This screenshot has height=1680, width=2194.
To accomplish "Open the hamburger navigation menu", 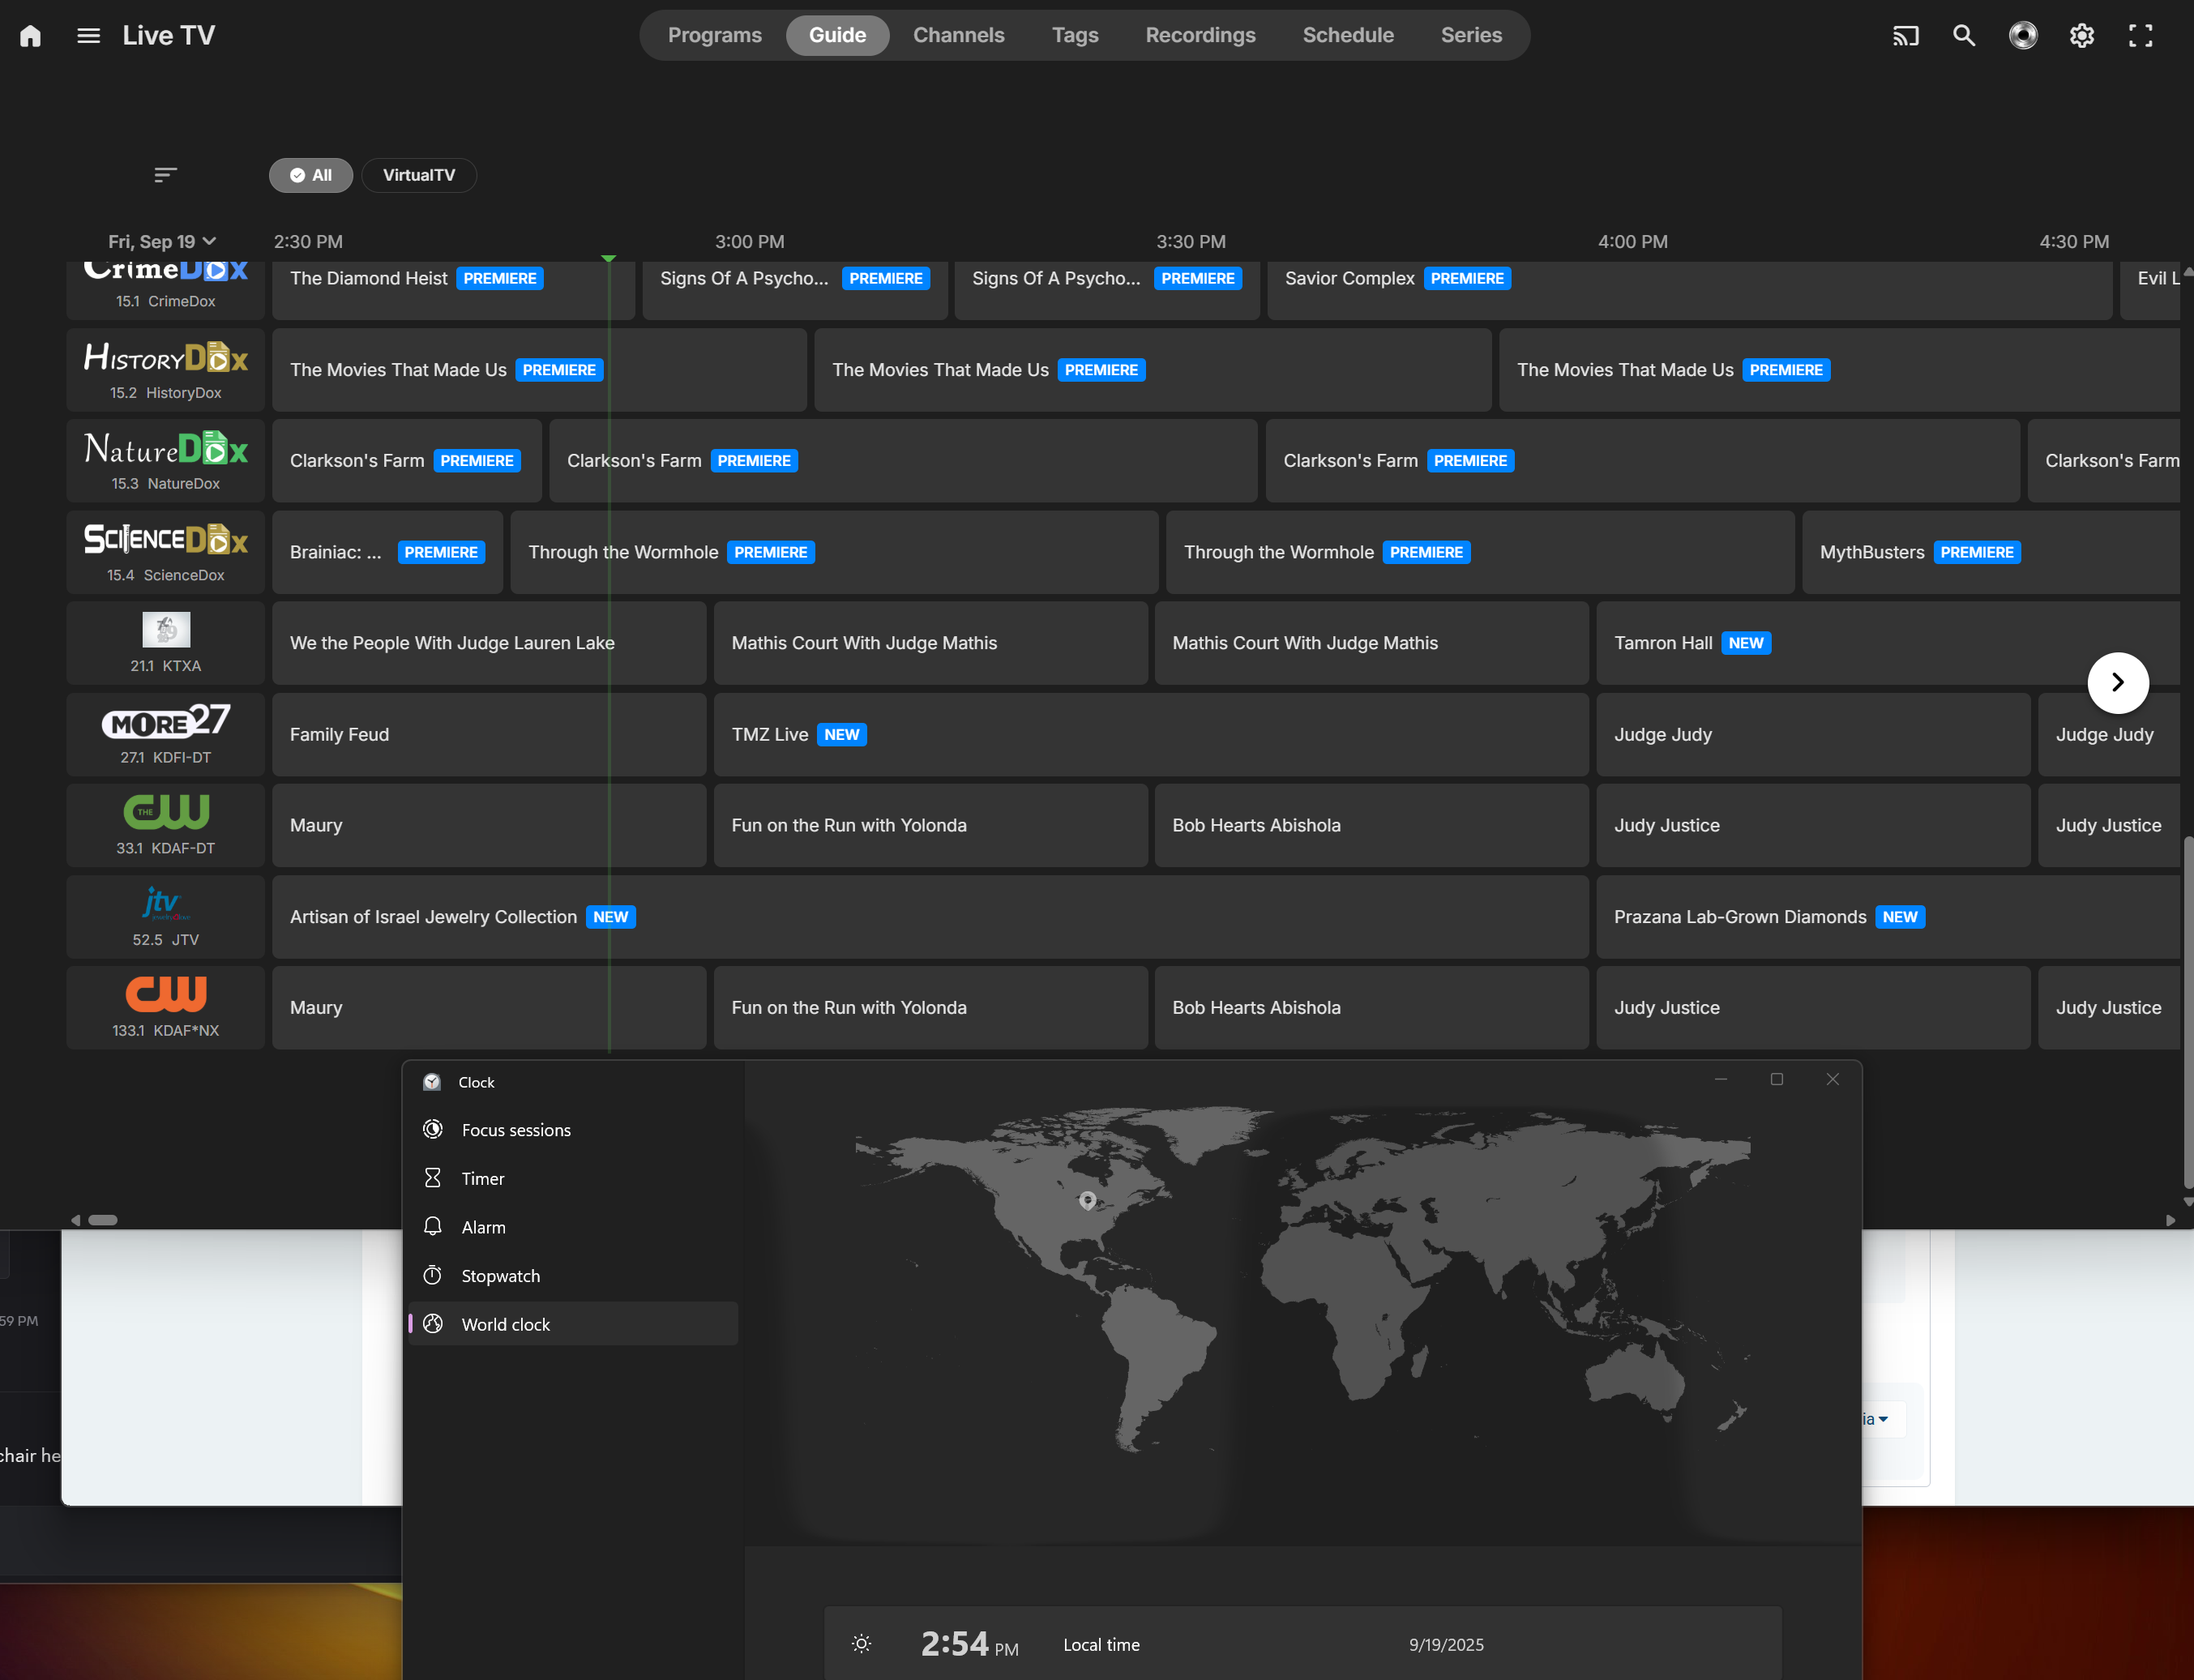I will [x=88, y=36].
